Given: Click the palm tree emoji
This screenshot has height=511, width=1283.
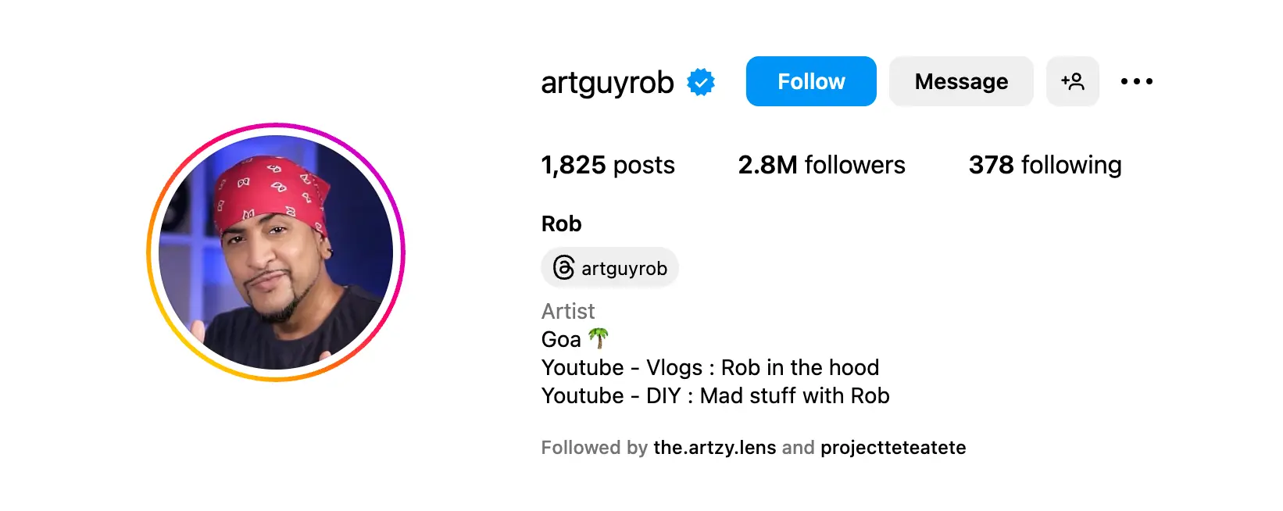Looking at the screenshot, I should 598,338.
